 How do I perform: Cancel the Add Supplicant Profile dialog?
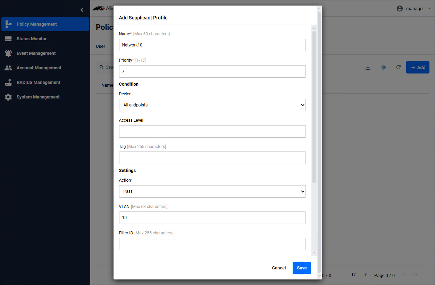coord(279,268)
